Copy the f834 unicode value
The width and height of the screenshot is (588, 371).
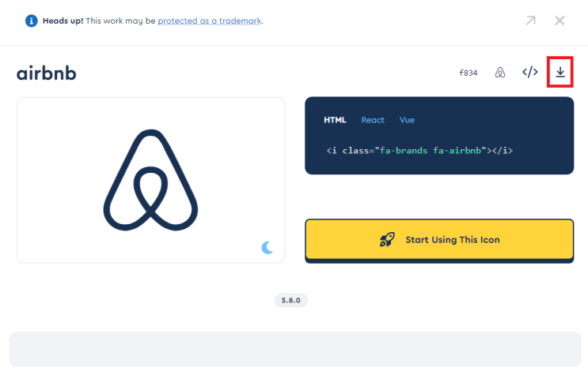click(469, 73)
